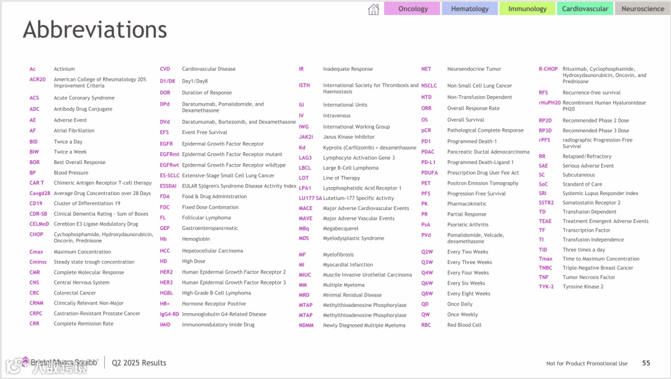Click the ISTH abbreviation
The image size is (671, 379).
(x=304, y=86)
